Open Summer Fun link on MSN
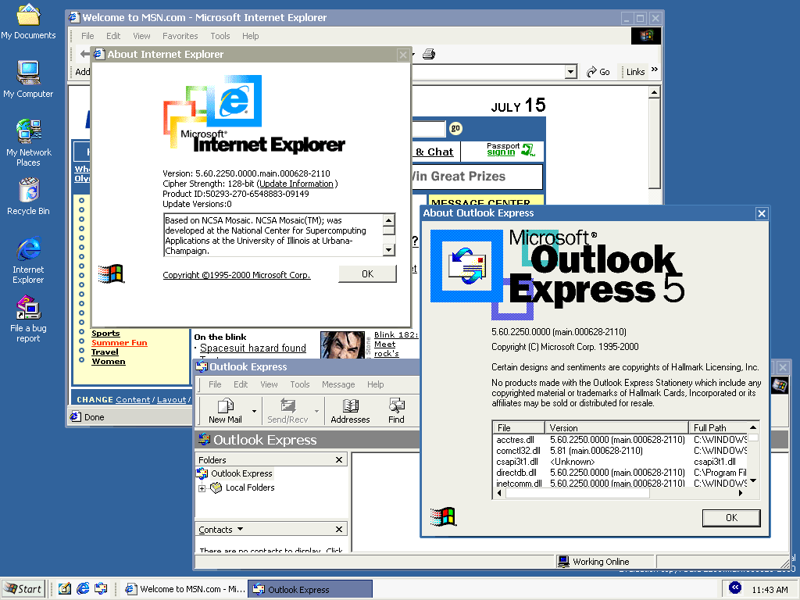This screenshot has width=800, height=600. tap(119, 343)
